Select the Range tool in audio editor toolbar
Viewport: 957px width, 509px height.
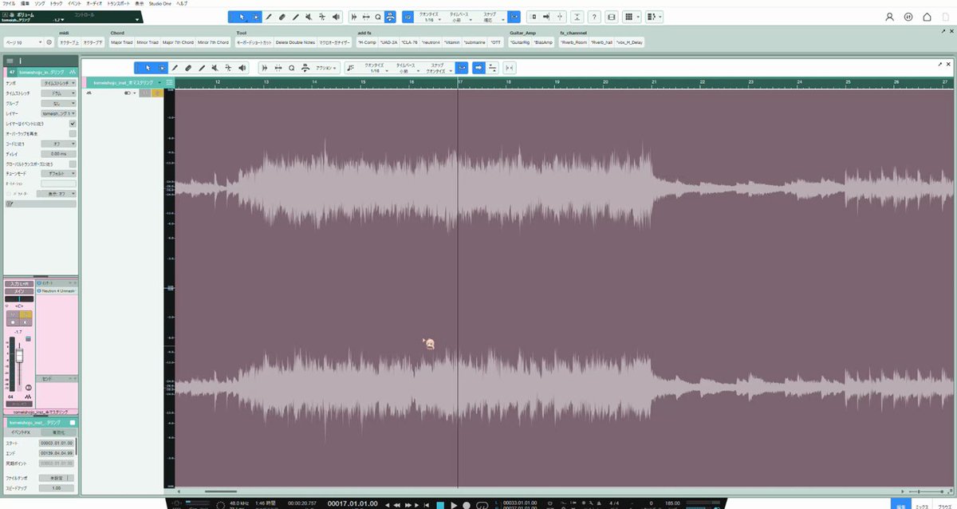161,68
